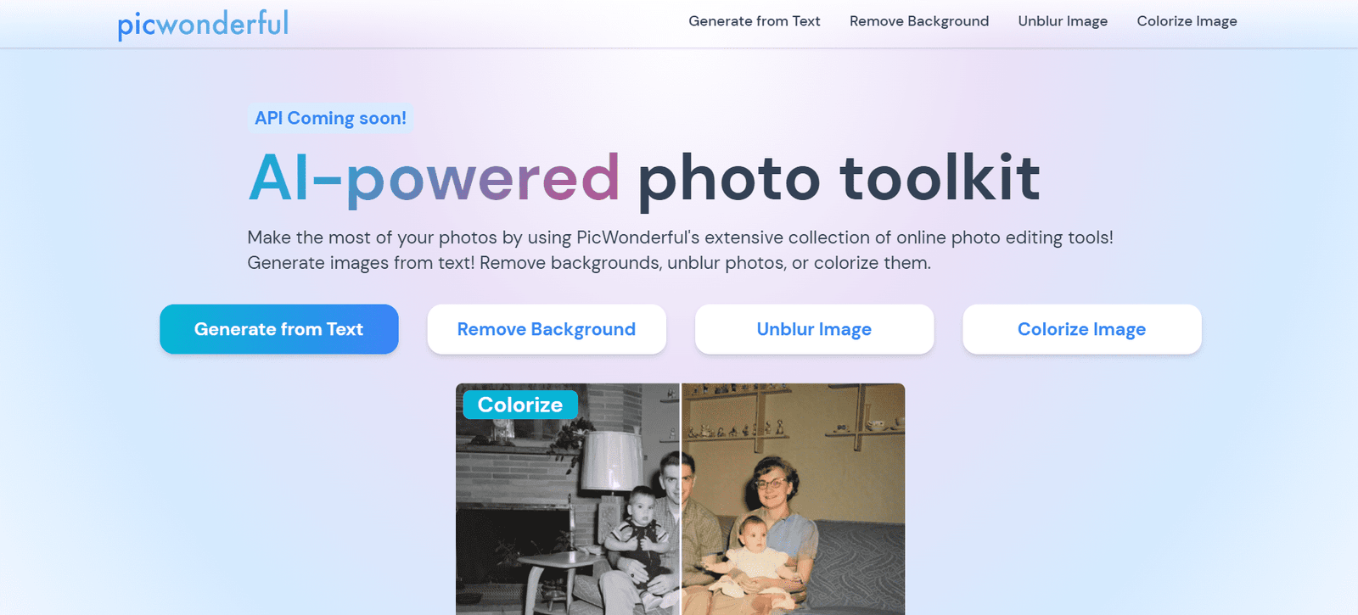Choose the white Colorize Image button
The height and width of the screenshot is (615, 1358).
pos(1081,329)
